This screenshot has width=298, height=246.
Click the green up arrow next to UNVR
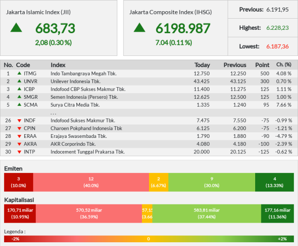coord(19,81)
